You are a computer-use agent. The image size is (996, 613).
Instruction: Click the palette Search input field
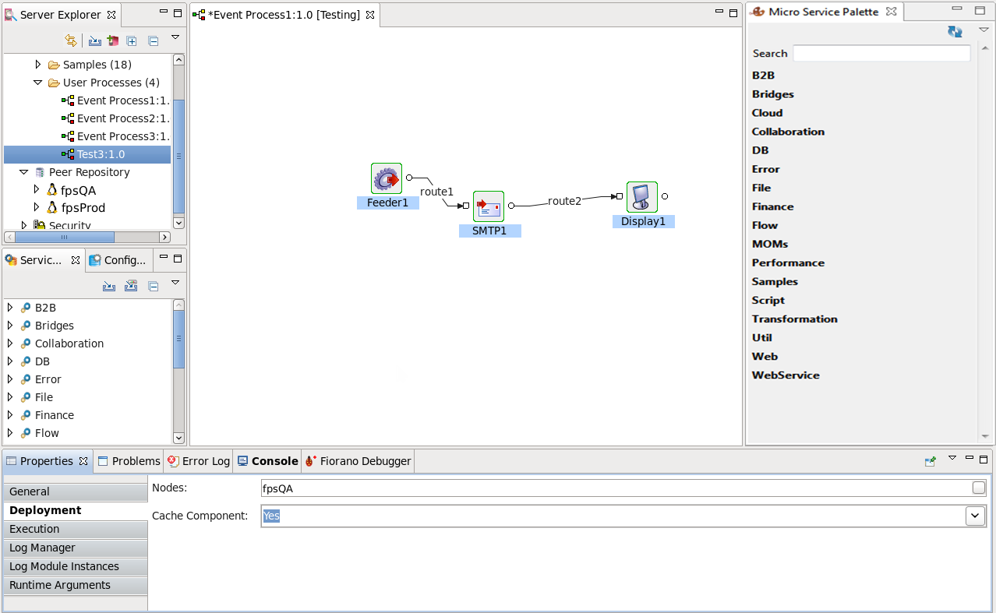[881, 54]
